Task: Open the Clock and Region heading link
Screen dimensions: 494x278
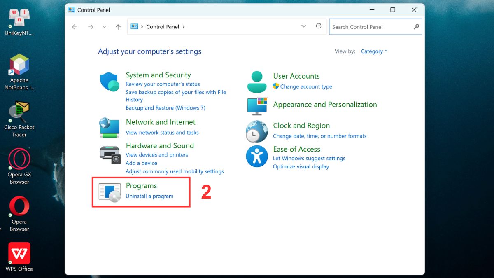Action: (301, 126)
